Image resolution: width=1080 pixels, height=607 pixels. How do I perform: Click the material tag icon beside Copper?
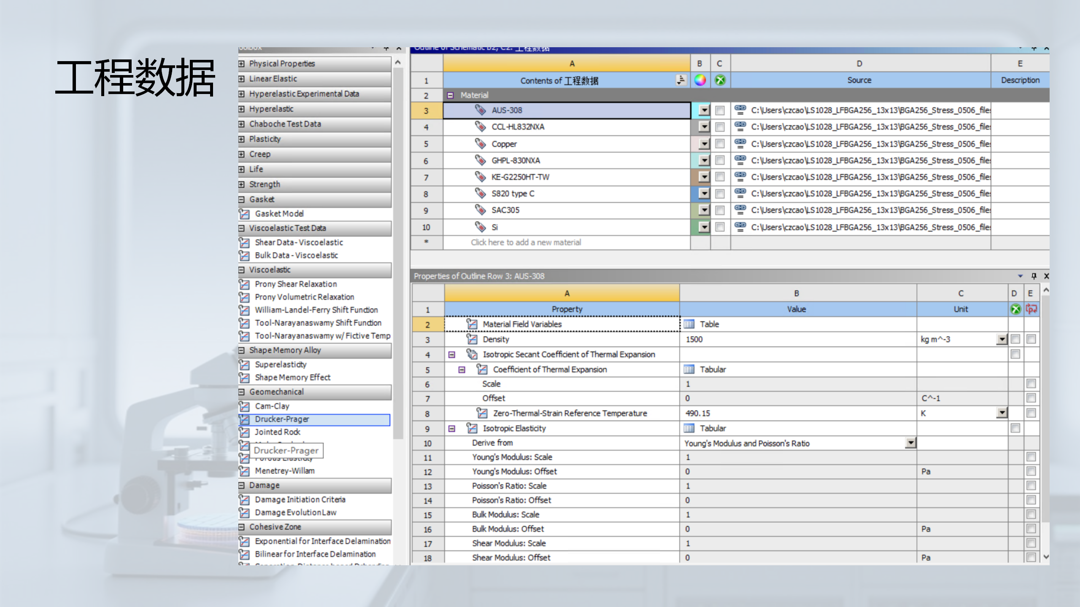[480, 144]
